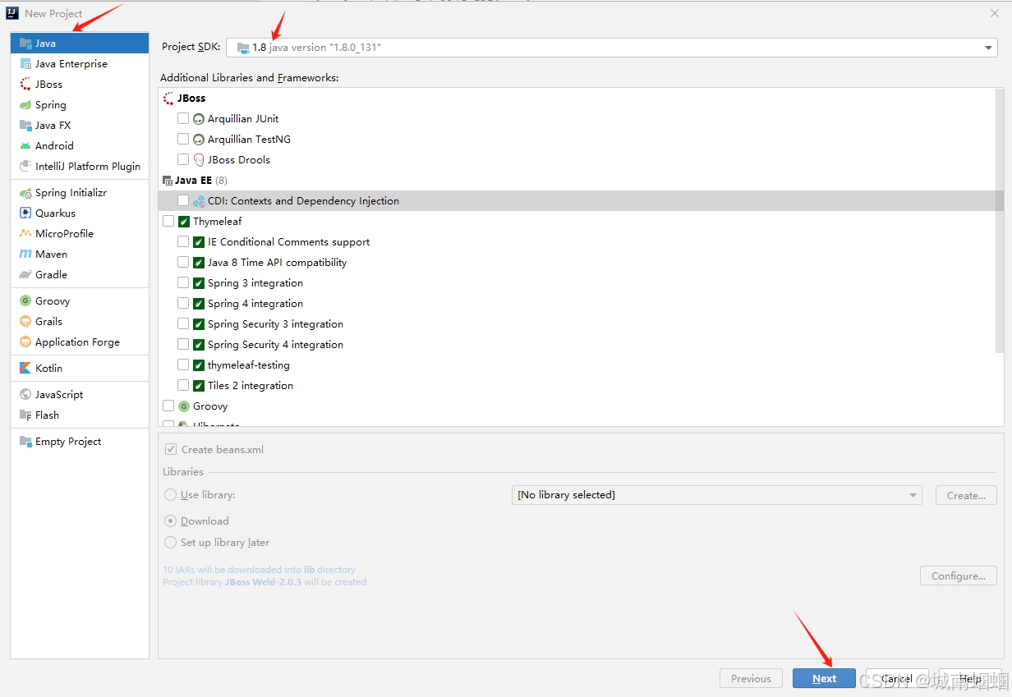
Task: Click the Cancel button
Action: (x=897, y=678)
